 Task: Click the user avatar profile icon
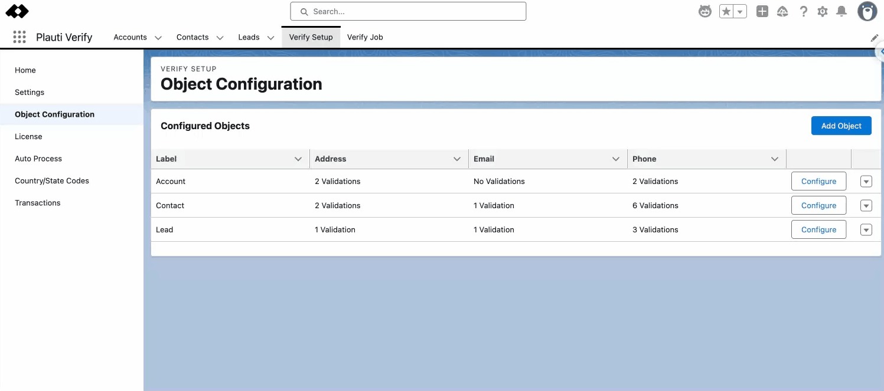[867, 11]
